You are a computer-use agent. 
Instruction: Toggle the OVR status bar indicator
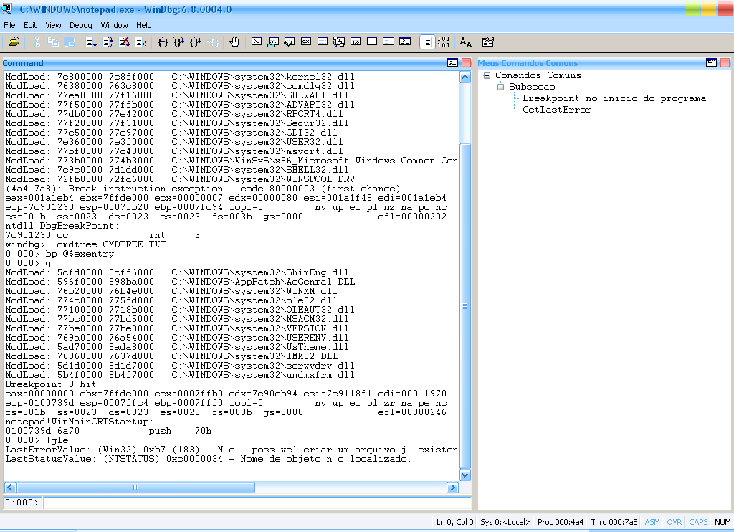coord(674,522)
